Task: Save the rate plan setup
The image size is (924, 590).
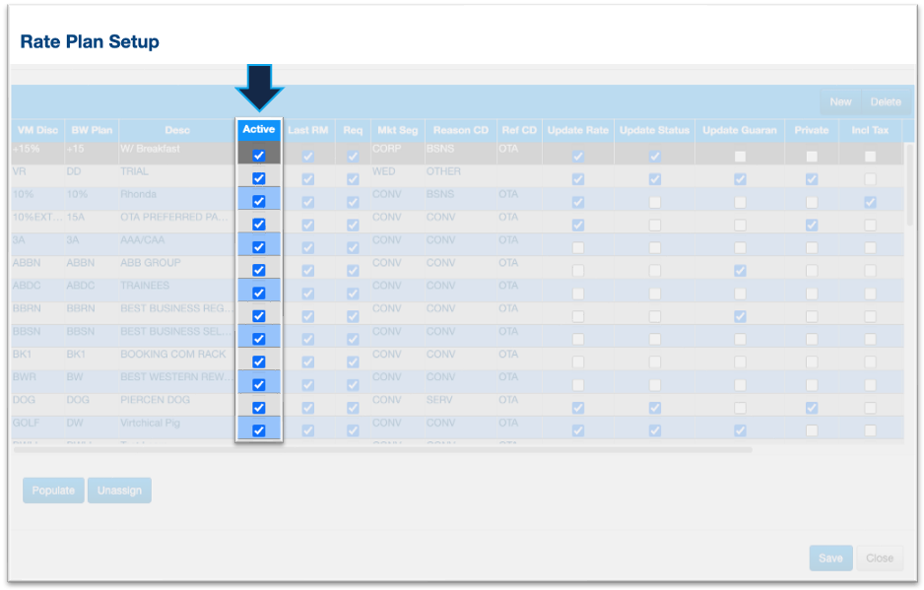Action: pos(830,558)
